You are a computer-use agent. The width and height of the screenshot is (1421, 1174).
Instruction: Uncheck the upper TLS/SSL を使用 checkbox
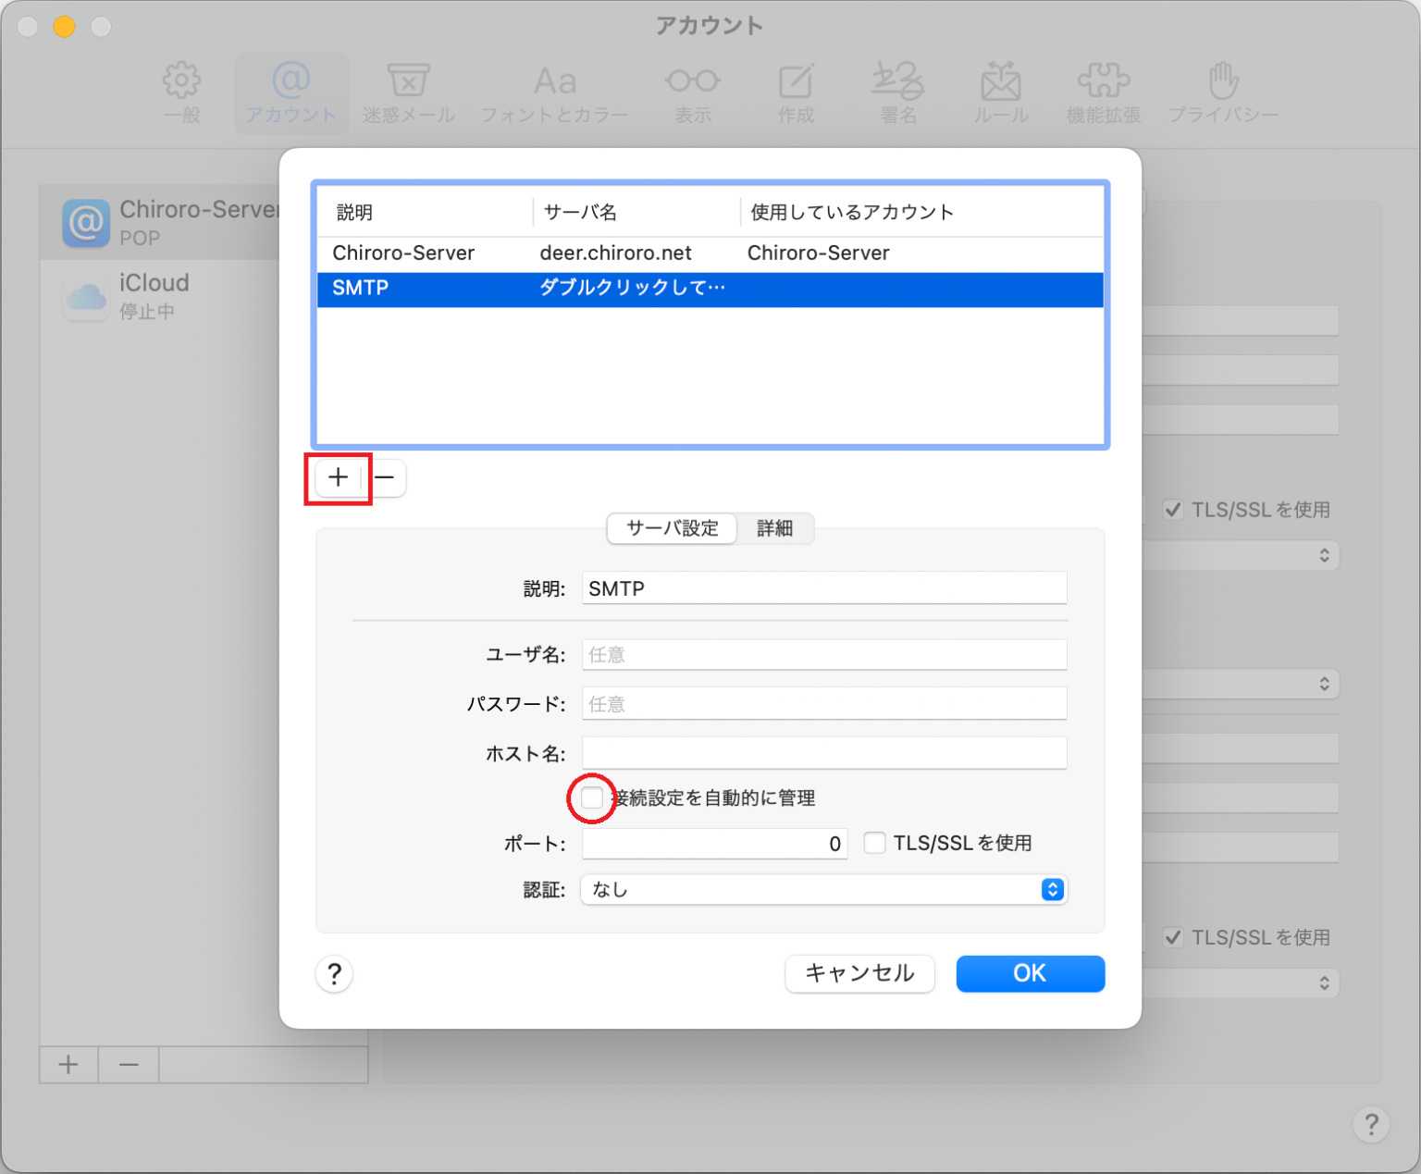pyautogui.click(x=1173, y=509)
